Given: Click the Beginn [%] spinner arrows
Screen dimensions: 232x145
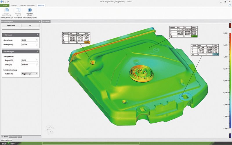Looking at the screenshot, I should click(37, 60).
